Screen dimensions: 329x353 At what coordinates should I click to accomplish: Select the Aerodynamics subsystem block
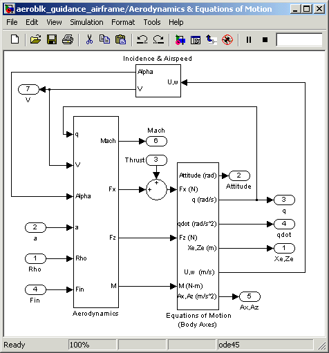point(96,212)
